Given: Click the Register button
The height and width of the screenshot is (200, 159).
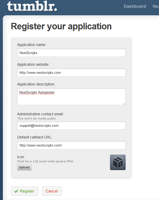Looking at the screenshot, I should [x=24, y=191].
